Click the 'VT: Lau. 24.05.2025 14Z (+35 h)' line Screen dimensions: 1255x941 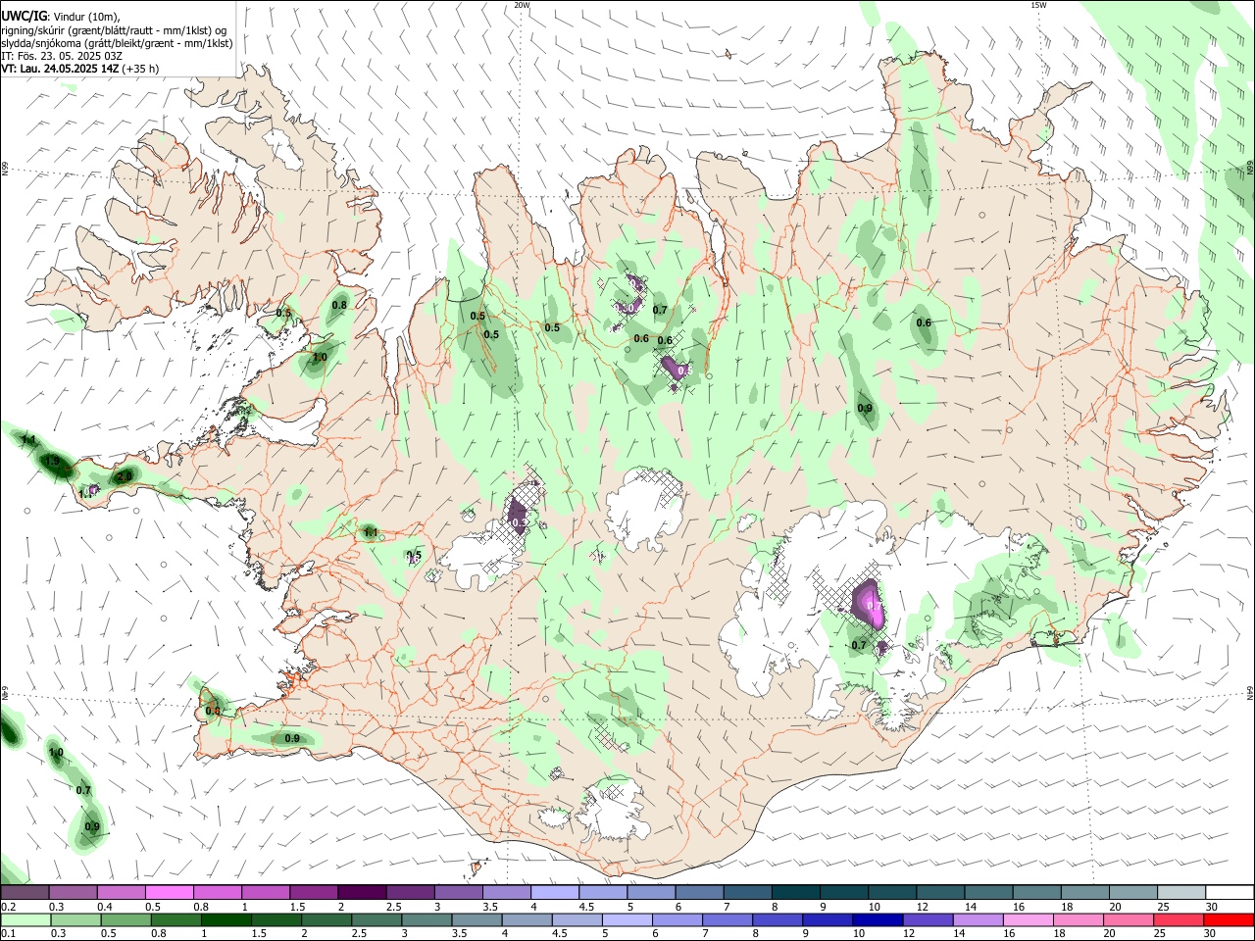pyautogui.click(x=80, y=69)
